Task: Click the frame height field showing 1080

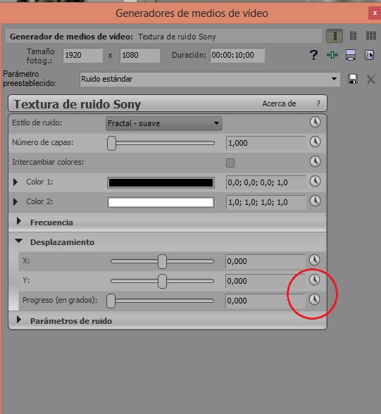Action: coord(139,55)
